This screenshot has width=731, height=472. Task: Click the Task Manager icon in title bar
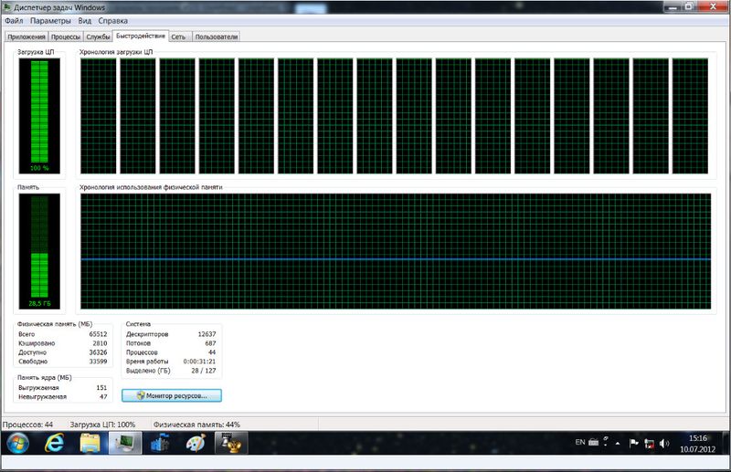point(7,7)
